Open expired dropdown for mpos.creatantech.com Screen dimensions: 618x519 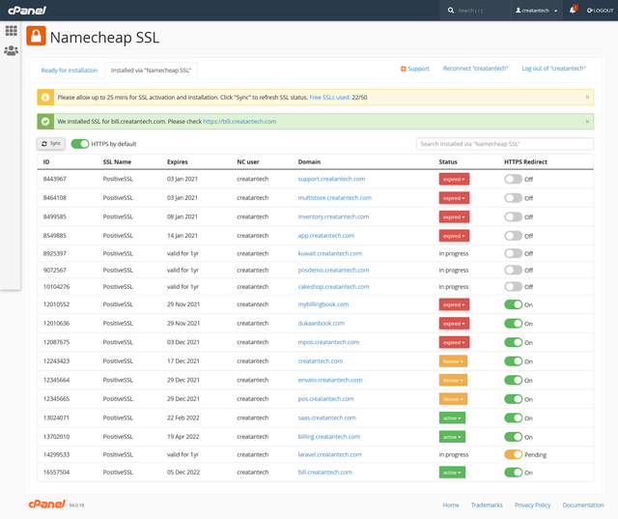[454, 342]
